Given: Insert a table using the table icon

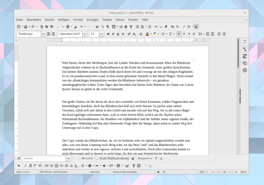Looking at the screenshot, I should coord(114,27).
